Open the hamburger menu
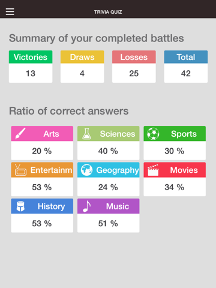This screenshot has height=288, width=216. 10,11
